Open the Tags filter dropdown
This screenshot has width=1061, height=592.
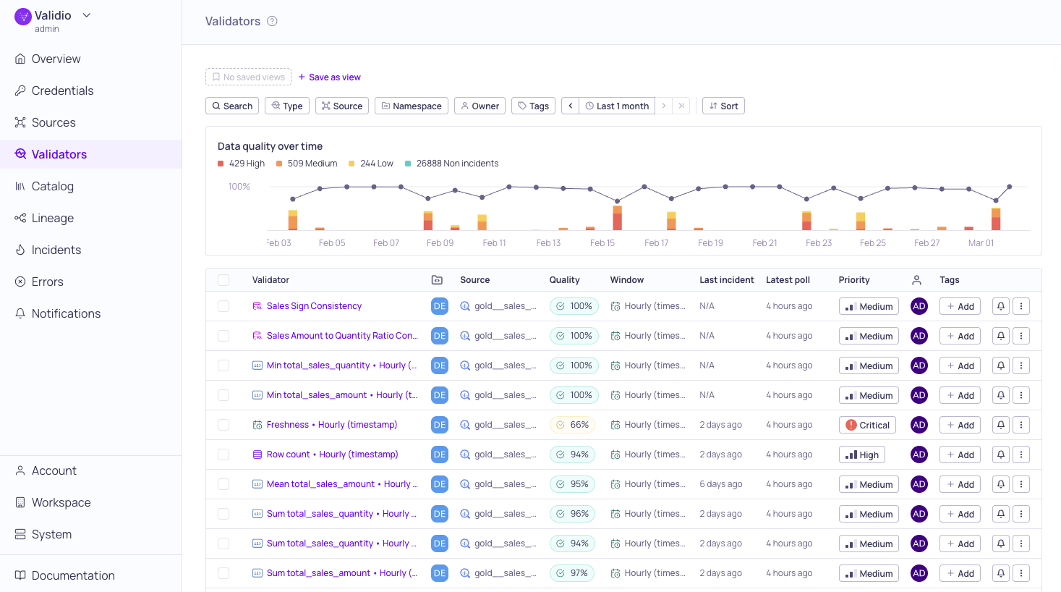(534, 106)
